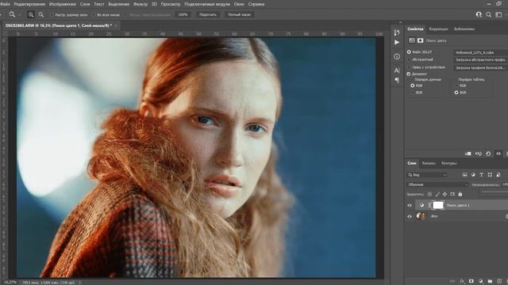Image resolution: width=508 pixels, height=285 pixels.
Task: Click the Color Lookup adjustment grid icon
Action: (x=412, y=40)
